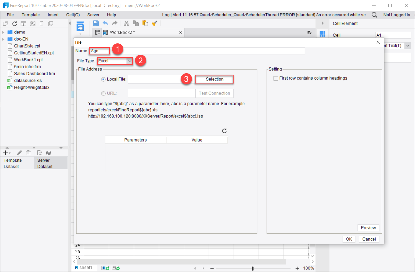Click the cut scissors icon
Screen dimensions: 415x272
(x=126, y=23)
